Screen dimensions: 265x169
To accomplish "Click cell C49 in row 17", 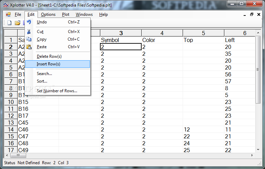I will [x=38, y=150].
